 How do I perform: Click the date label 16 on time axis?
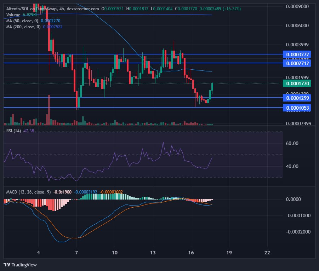[191, 253]
